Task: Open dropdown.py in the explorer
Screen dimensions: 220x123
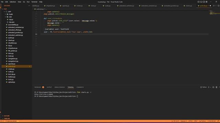Action: (x=13, y=48)
